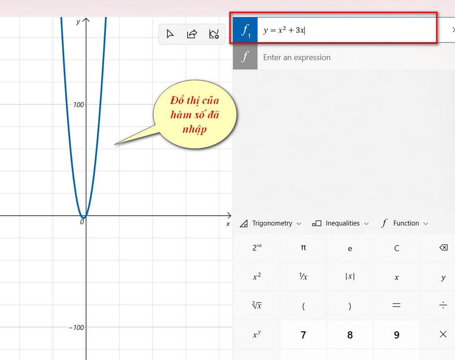This screenshot has height=360, width=455.
Task: Expand the Function dropdown
Action: pyautogui.click(x=405, y=223)
